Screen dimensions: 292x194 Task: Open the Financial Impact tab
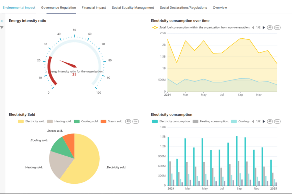[x=94, y=8]
